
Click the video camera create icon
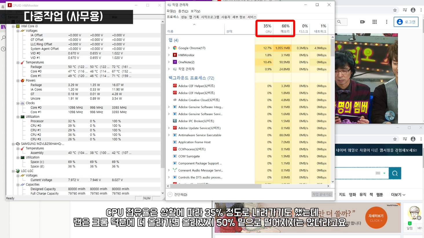[x=362, y=22]
